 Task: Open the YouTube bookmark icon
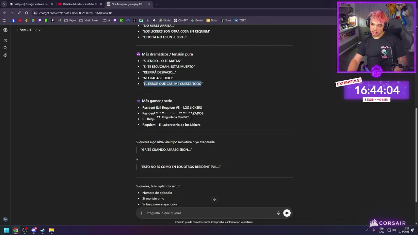tap(20, 20)
